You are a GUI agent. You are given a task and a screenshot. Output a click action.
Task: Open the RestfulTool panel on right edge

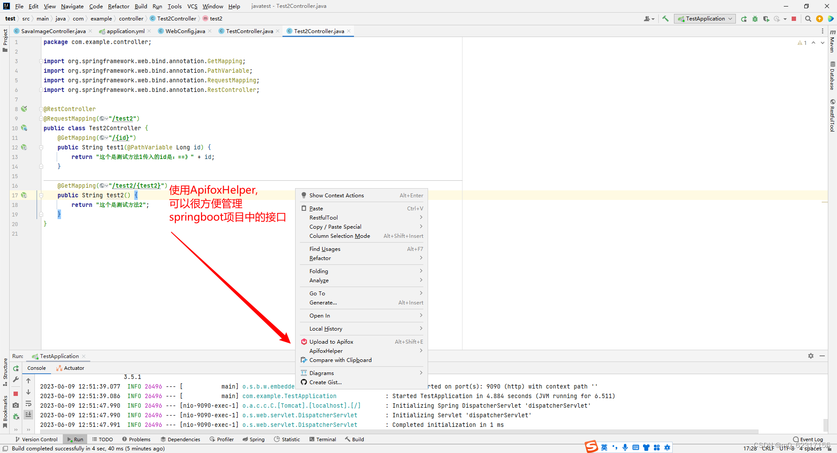(x=832, y=115)
